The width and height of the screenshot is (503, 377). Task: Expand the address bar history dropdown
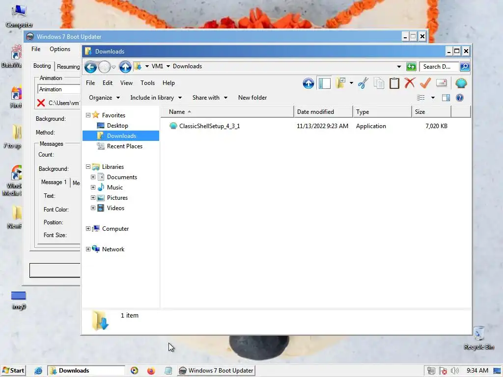coord(399,66)
